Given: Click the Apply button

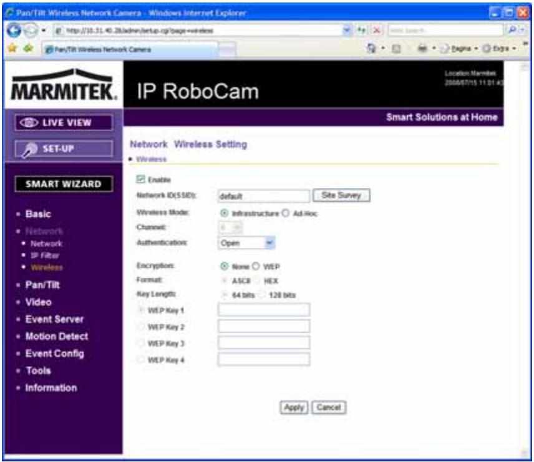Looking at the screenshot, I should [x=294, y=408].
